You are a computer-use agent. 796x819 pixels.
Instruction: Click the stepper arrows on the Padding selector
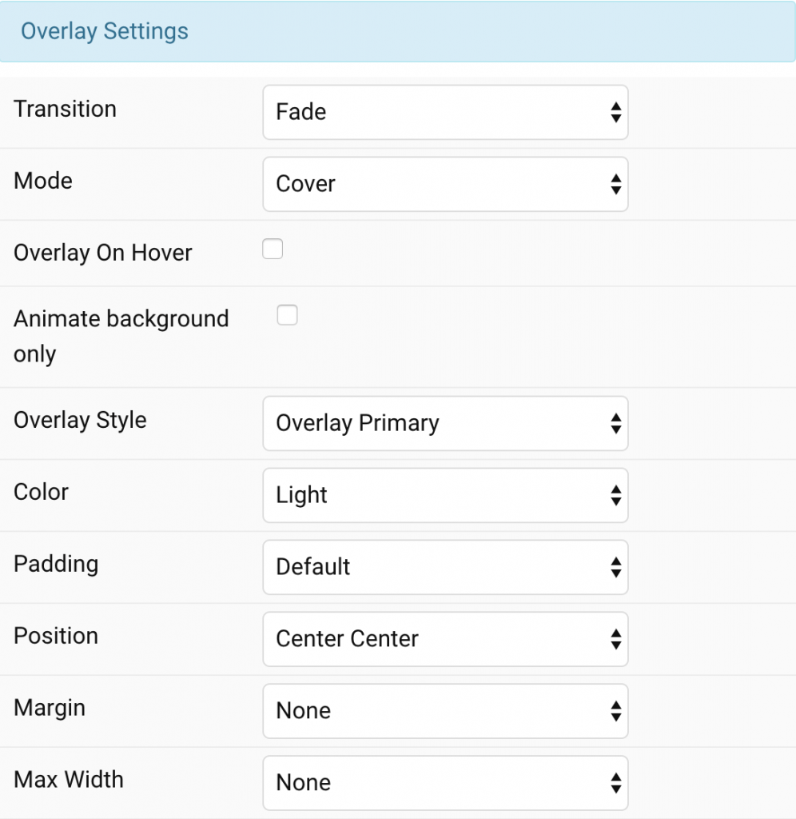616,567
